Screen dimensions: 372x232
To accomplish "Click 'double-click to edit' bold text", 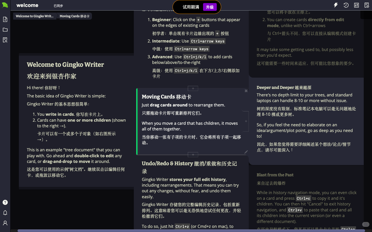I will pos(94,156).
